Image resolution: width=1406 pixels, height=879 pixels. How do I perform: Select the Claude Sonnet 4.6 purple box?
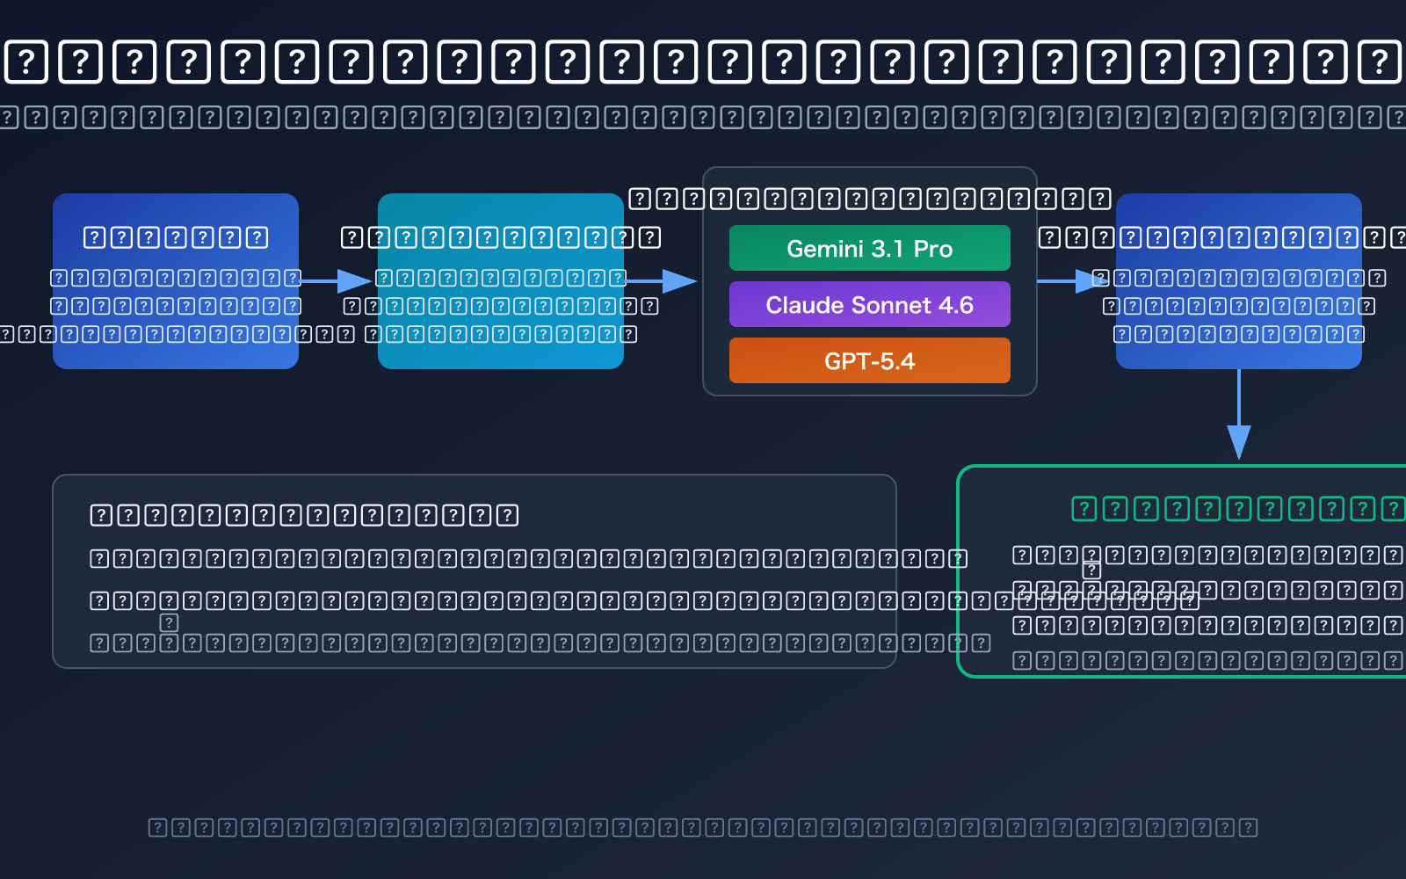pyautogui.click(x=869, y=305)
